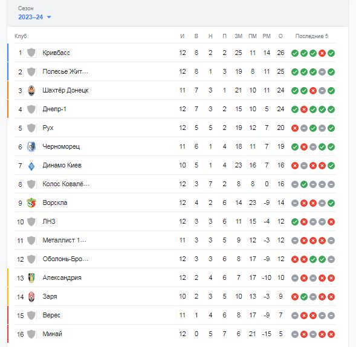Click the Оболонь-Бро… club name
Screen dimensions: 356x347
coord(65,259)
